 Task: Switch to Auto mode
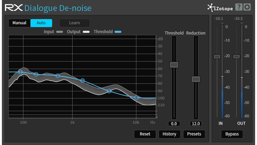coord(41,23)
